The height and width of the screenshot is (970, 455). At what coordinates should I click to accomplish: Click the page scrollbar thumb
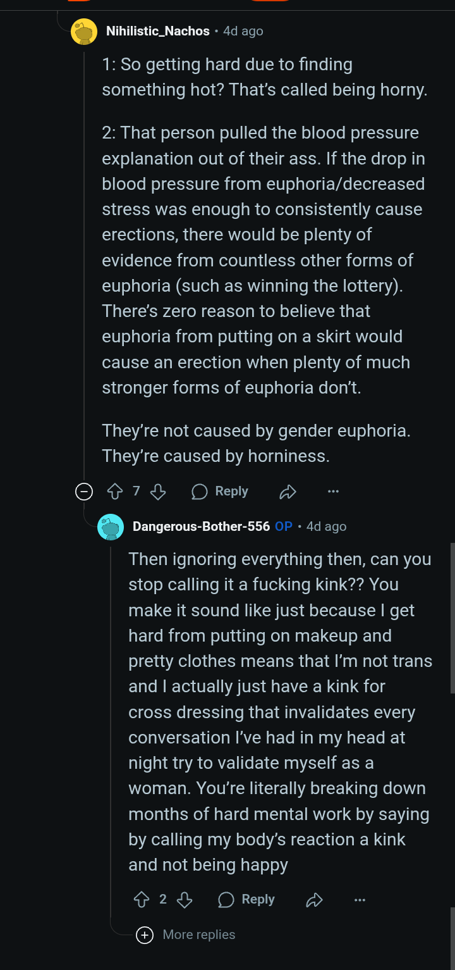tap(452, 617)
